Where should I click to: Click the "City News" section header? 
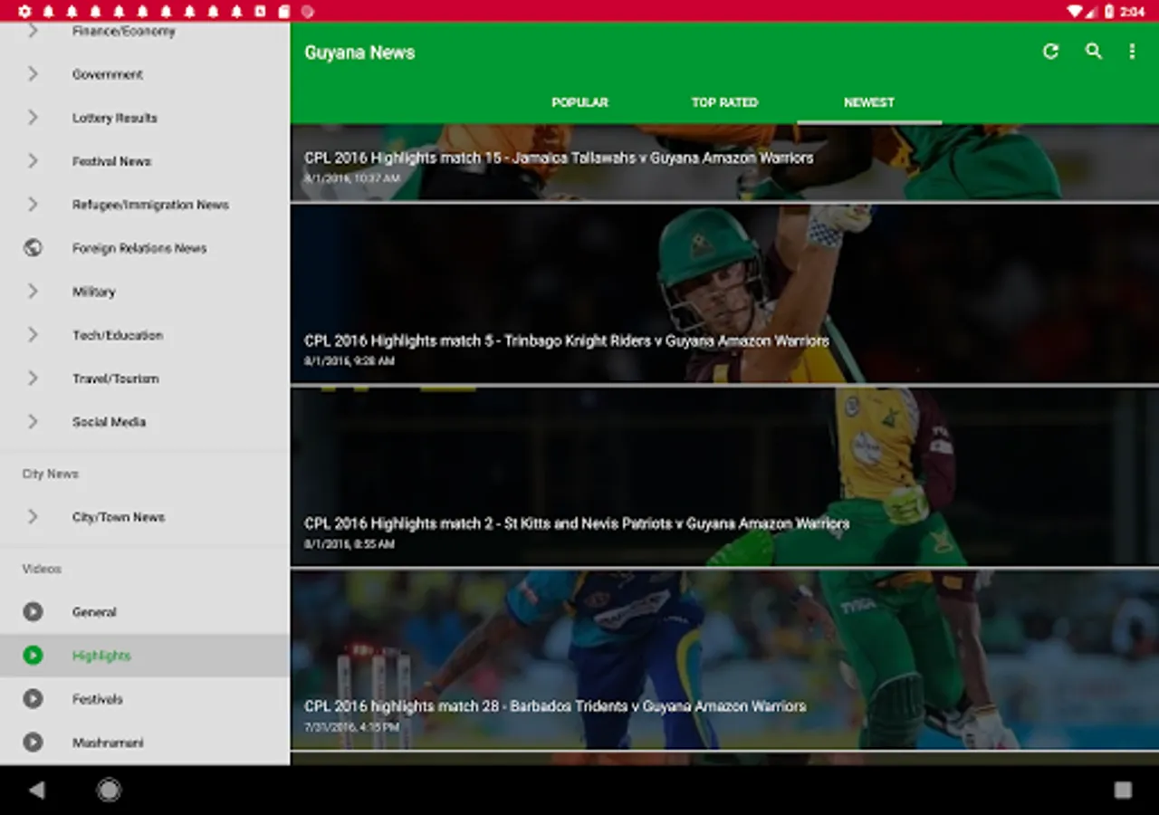(x=51, y=474)
